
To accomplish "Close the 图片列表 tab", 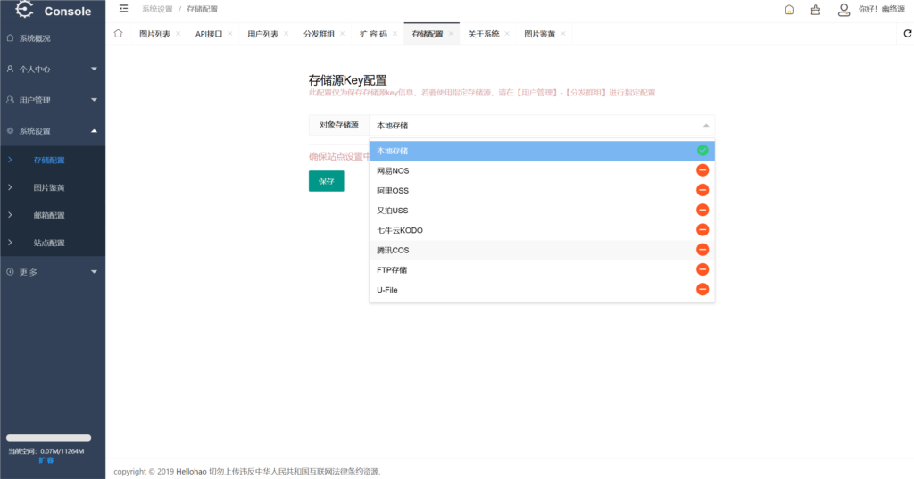I will coord(178,34).
